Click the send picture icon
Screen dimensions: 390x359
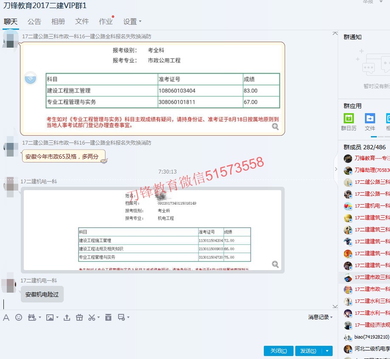[x=50, y=317]
